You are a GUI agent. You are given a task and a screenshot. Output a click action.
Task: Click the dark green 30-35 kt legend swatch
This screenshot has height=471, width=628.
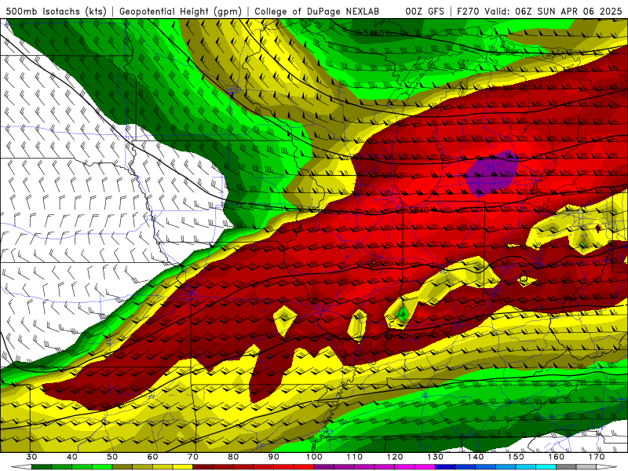pos(42,467)
